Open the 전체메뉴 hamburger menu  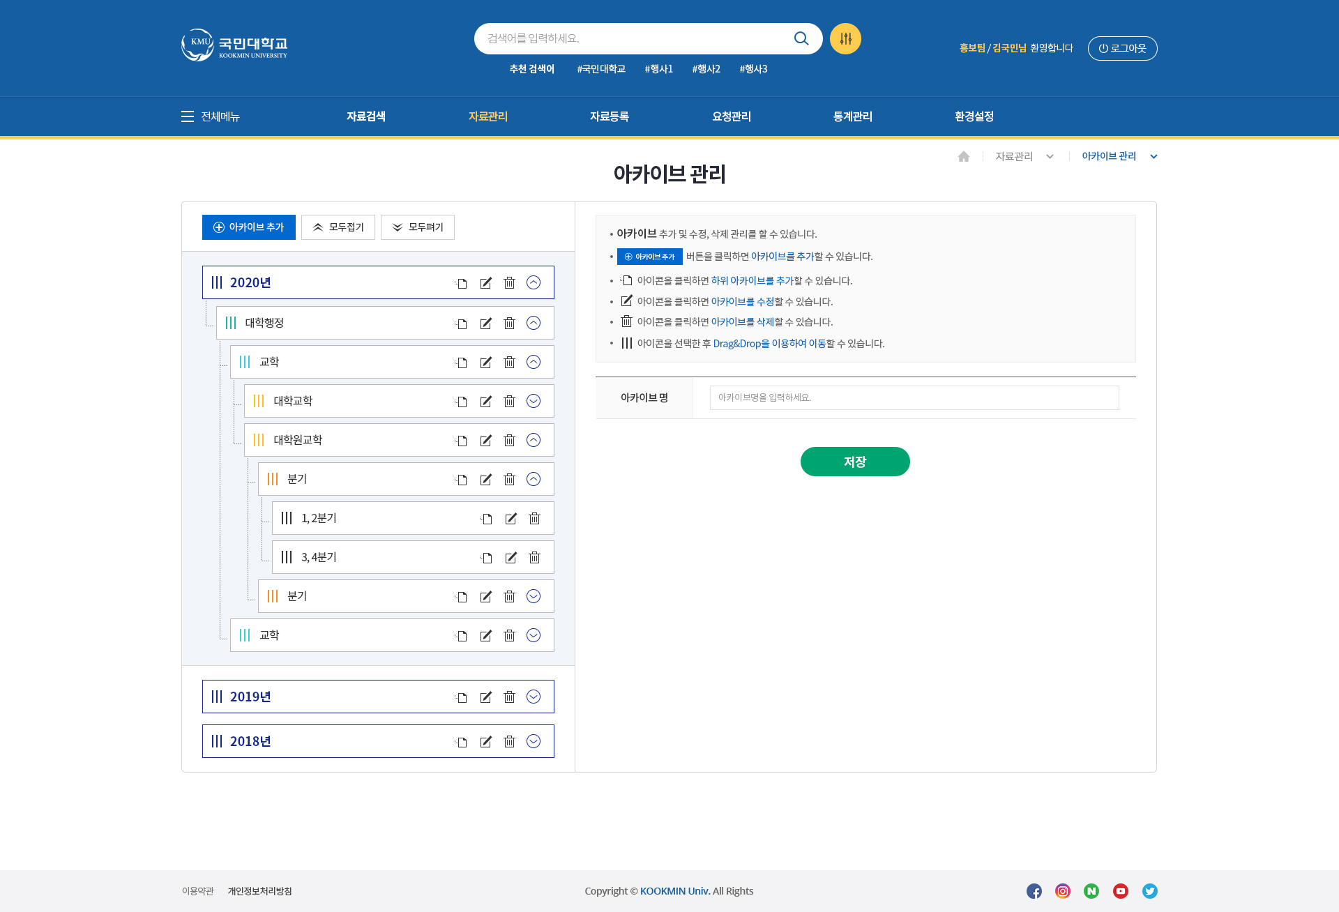click(x=209, y=116)
